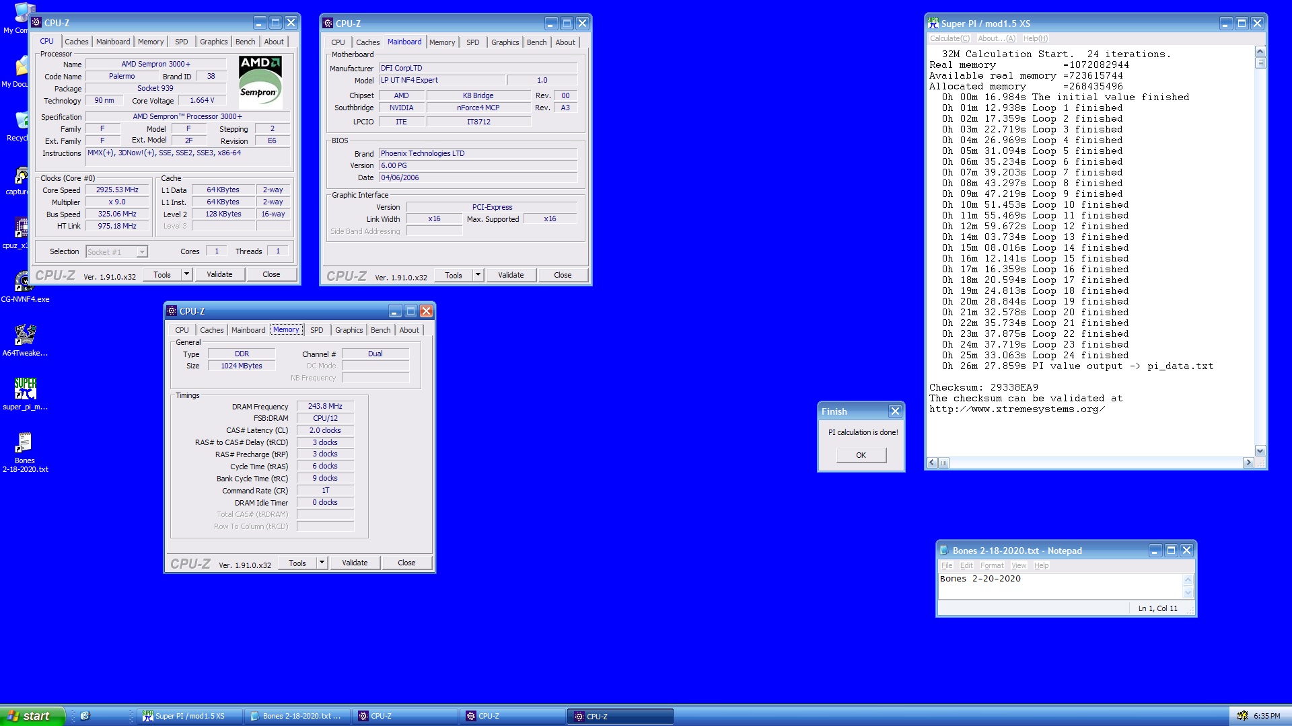Click the CAS# Latency 2.0 clocks value
Screen dimensions: 1292x726
pyautogui.click(x=325, y=430)
